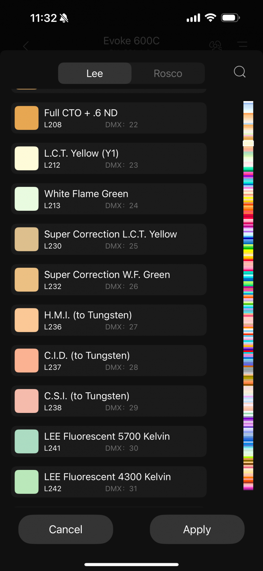263x571 pixels.
Task: Pick the White Flame Green color swatch
Action: pyautogui.click(x=27, y=199)
